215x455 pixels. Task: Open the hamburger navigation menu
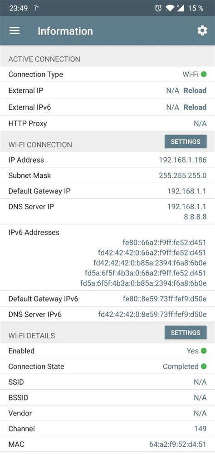15,31
